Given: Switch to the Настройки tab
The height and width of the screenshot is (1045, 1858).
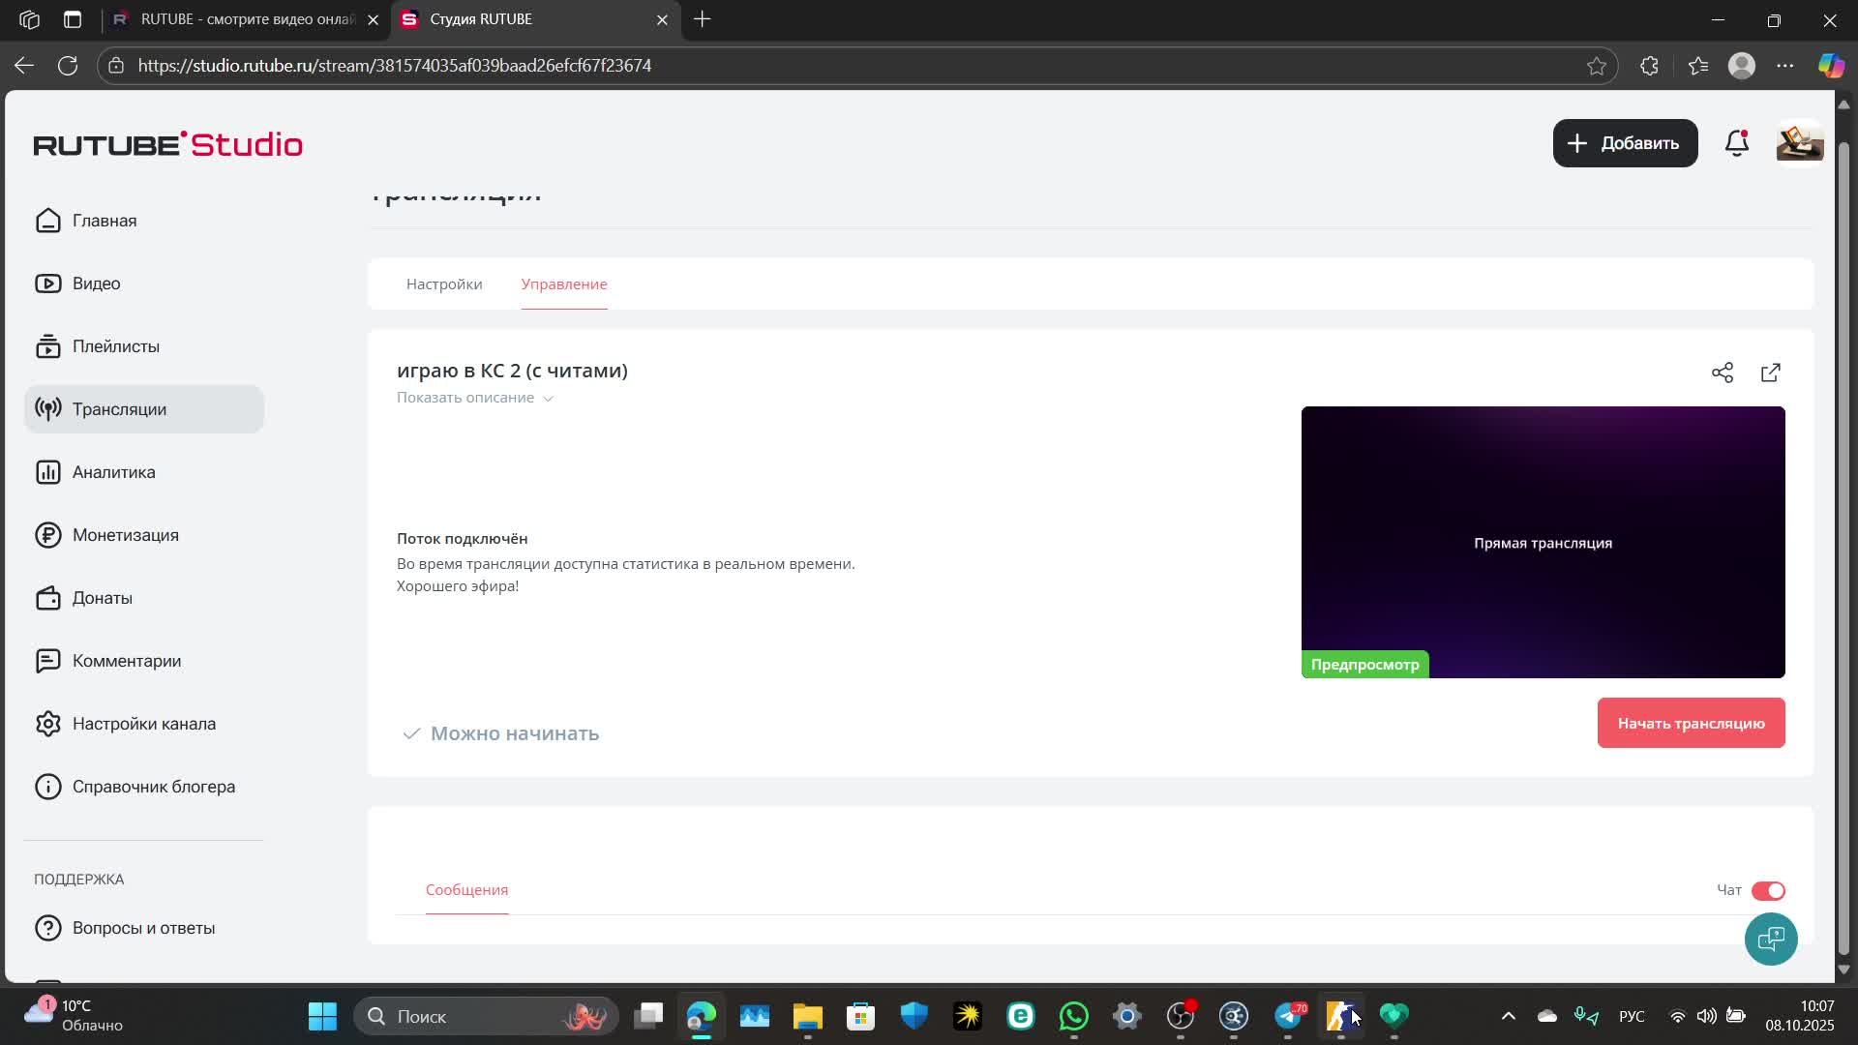Looking at the screenshot, I should [x=444, y=284].
